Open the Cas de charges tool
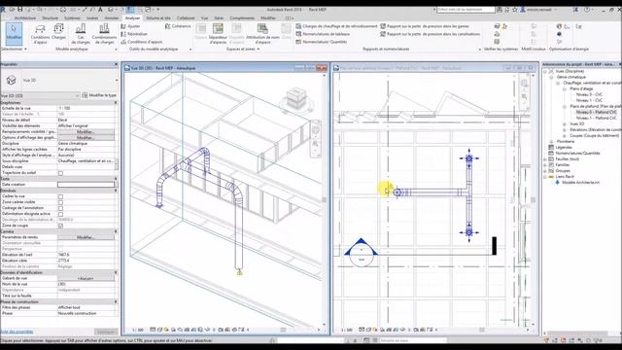Screen dimensions: 622x350 81,34
